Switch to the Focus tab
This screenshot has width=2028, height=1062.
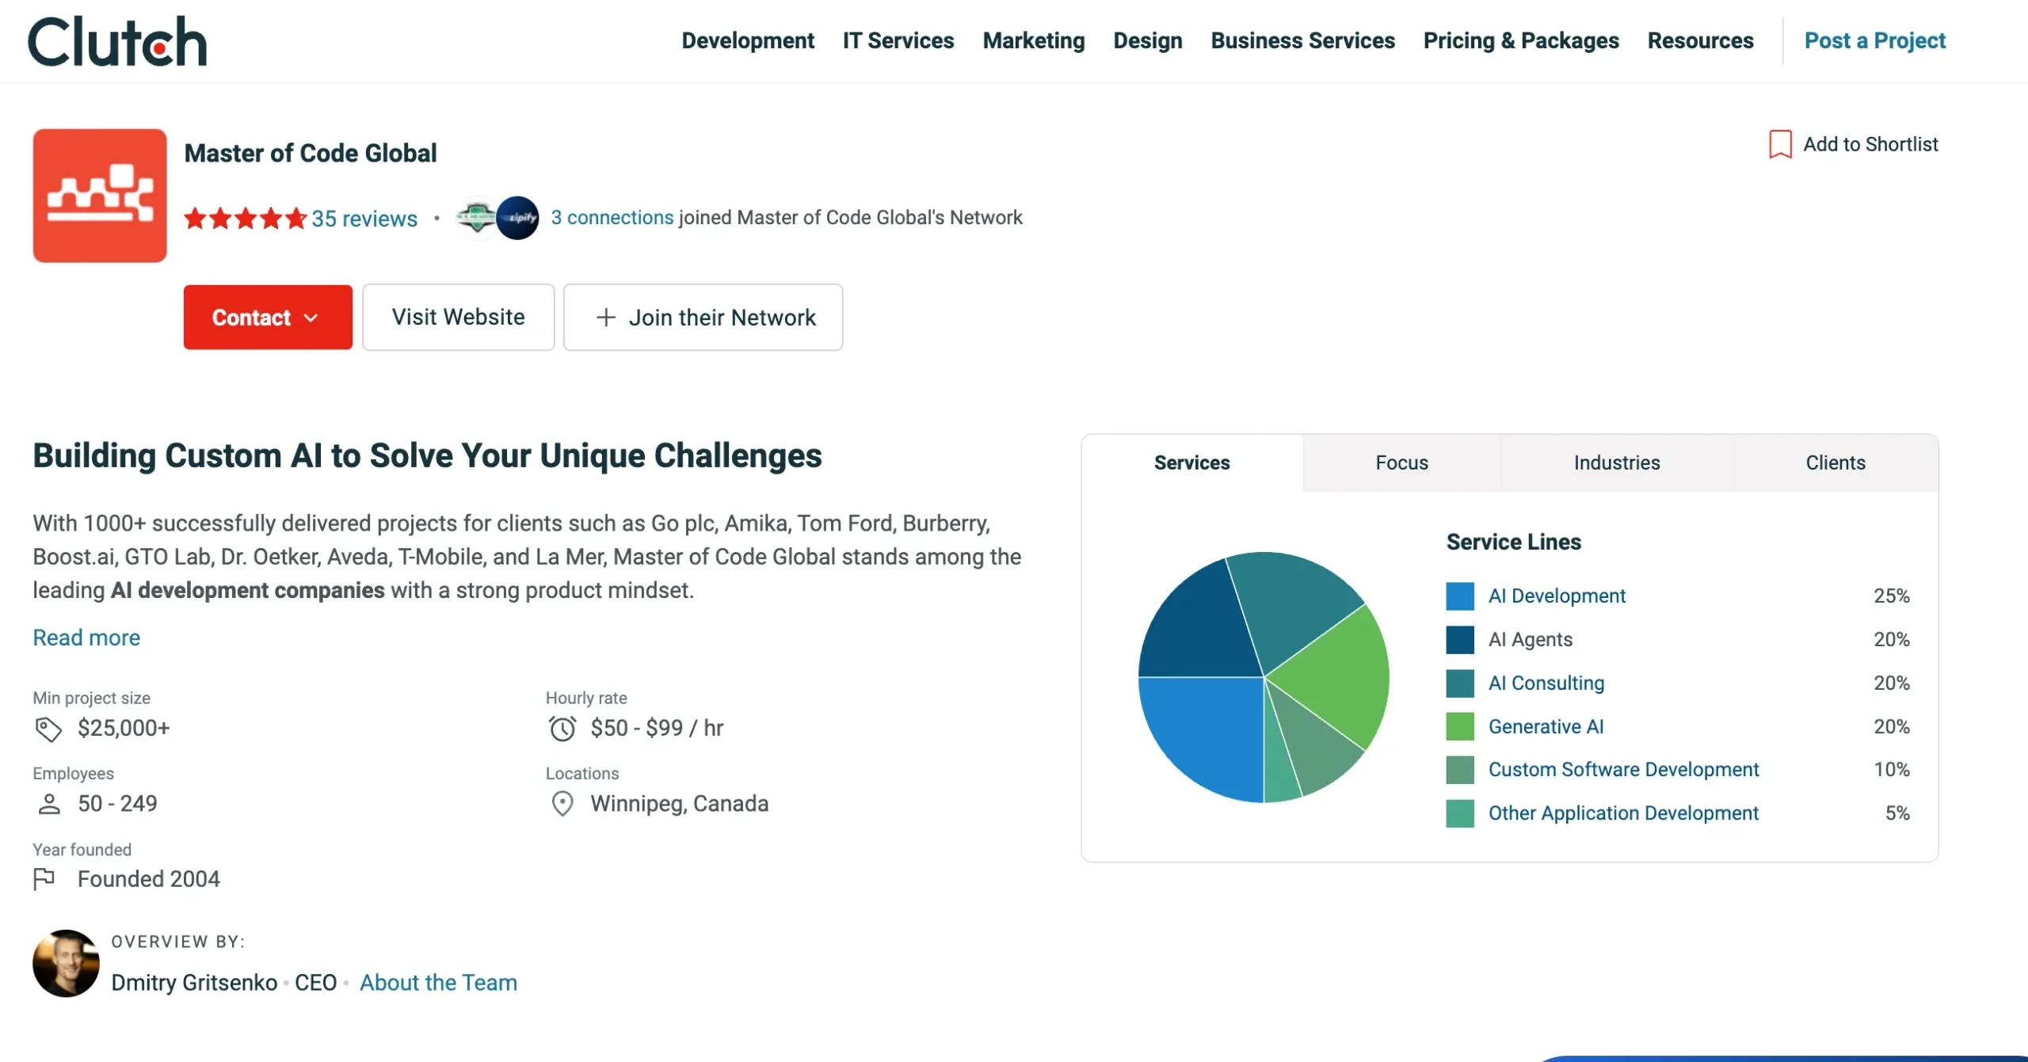(1401, 462)
